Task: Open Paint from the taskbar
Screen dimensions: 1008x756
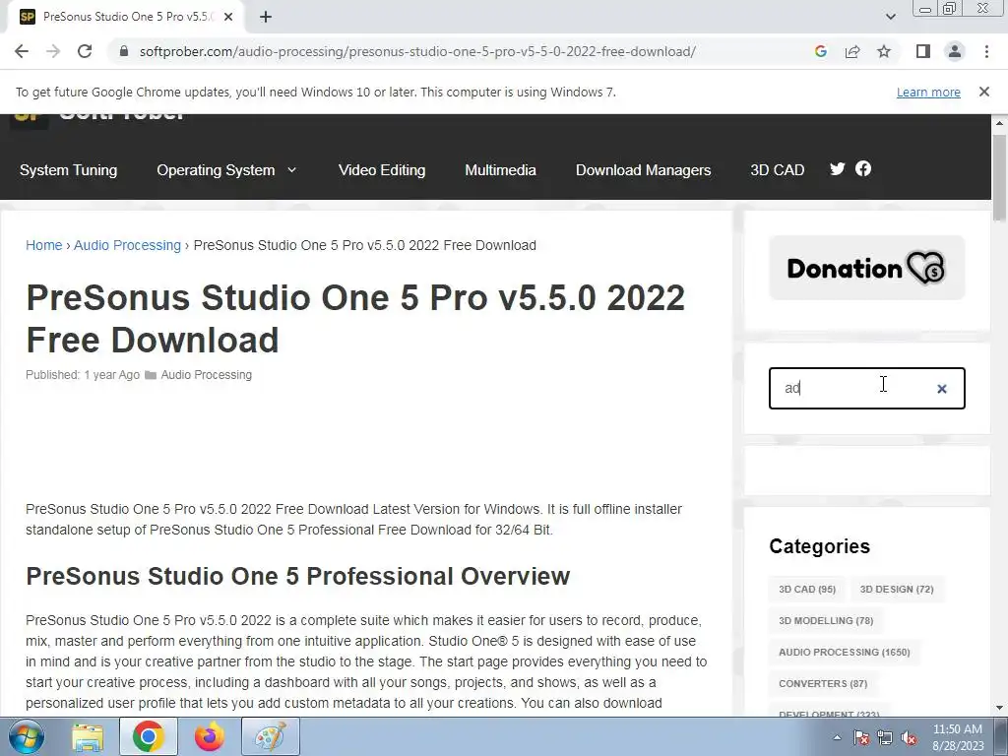Action: [x=270, y=736]
